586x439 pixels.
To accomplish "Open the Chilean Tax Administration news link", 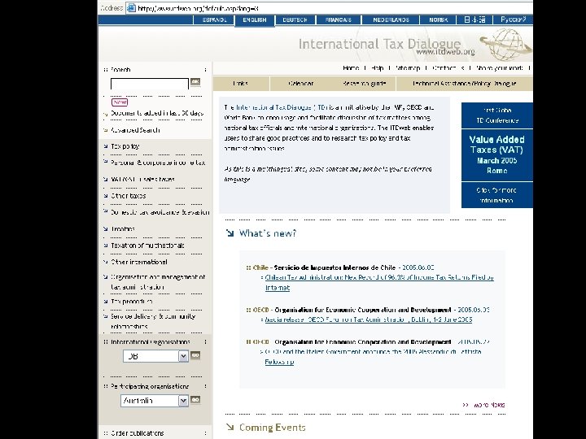I will click(x=379, y=283).
